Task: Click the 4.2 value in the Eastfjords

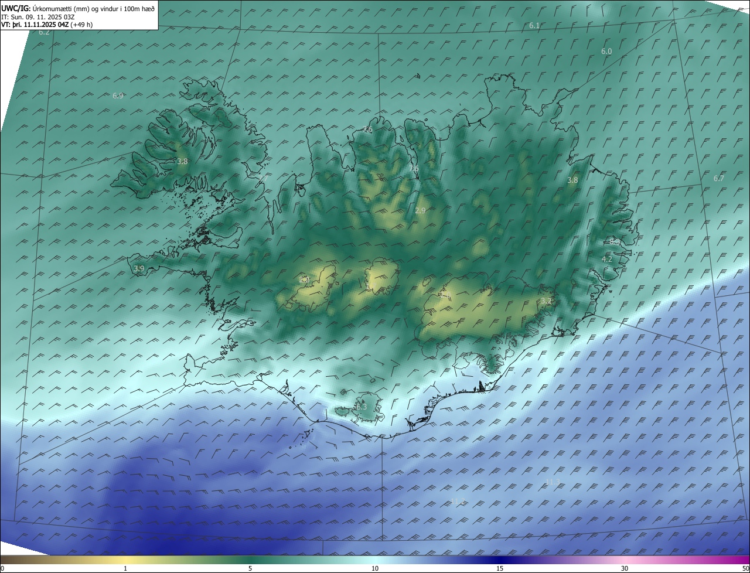Action: (607, 259)
